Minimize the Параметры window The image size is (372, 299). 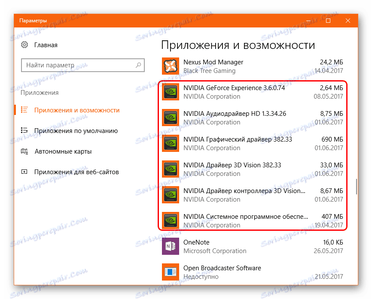click(x=308, y=21)
